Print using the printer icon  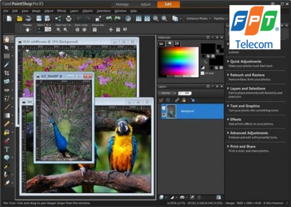(69, 19)
